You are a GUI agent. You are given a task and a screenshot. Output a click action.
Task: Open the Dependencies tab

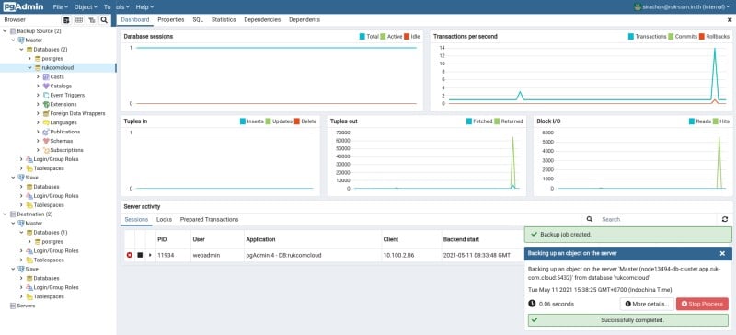(262, 19)
